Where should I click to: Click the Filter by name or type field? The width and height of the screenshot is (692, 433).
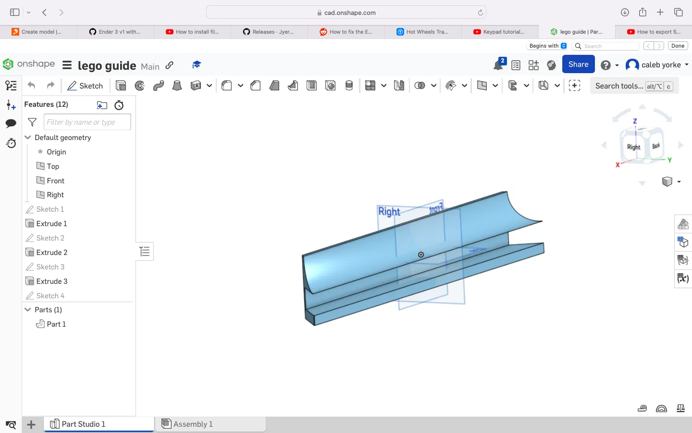[x=87, y=122]
